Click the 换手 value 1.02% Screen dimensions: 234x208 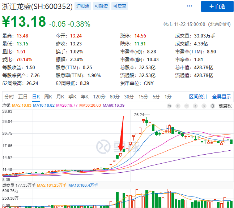coord(77,52)
